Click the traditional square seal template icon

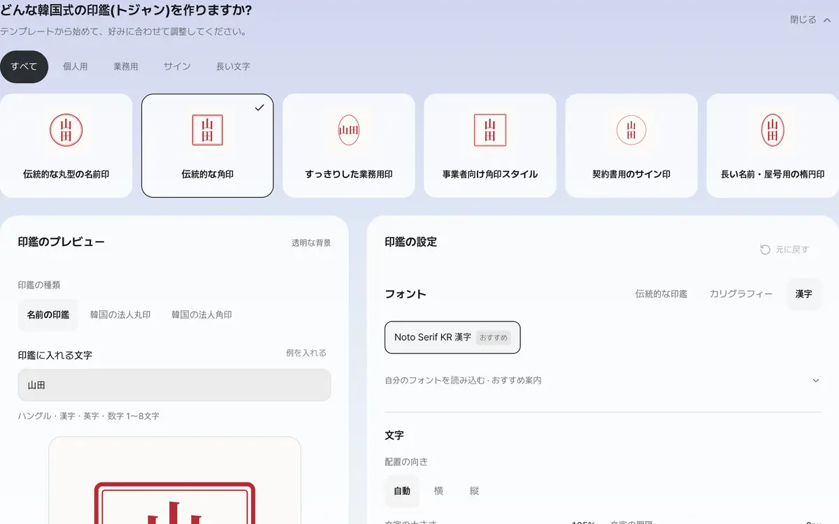pyautogui.click(x=208, y=130)
